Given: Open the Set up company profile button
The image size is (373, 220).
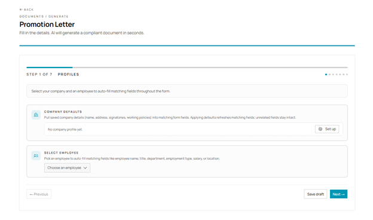Looking at the screenshot, I should 327,129.
